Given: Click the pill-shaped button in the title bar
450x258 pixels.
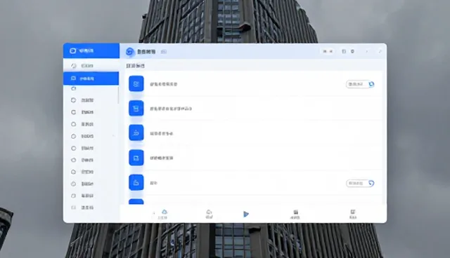Looking at the screenshot, I should tap(328, 51).
